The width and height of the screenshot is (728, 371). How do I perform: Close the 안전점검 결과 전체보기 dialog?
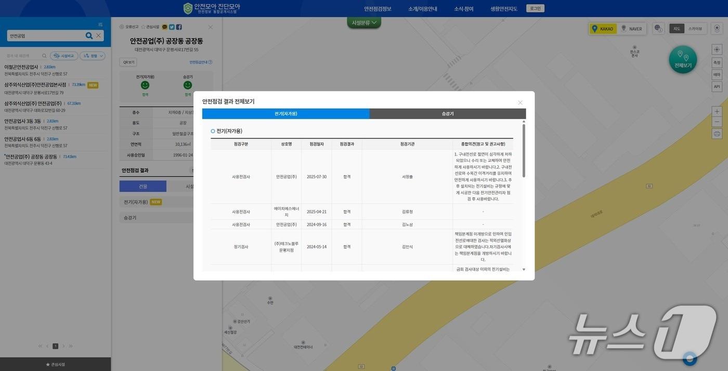coord(520,103)
